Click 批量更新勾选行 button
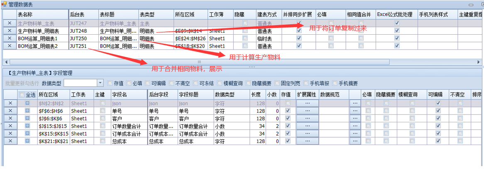484x169 pixels. pyautogui.click(x=22, y=83)
